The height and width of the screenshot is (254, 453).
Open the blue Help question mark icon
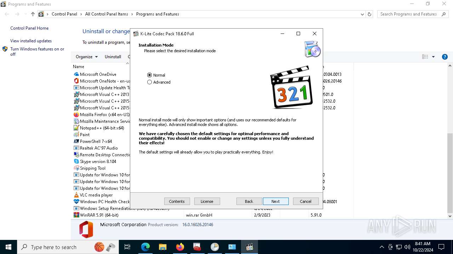coord(445,57)
